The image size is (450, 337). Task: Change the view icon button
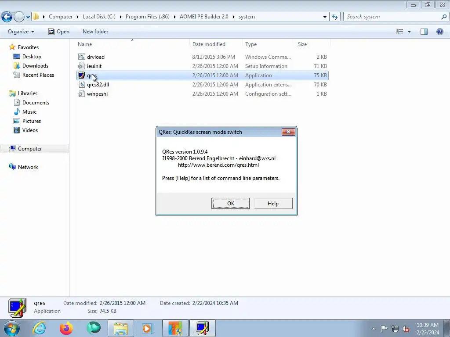click(x=399, y=32)
